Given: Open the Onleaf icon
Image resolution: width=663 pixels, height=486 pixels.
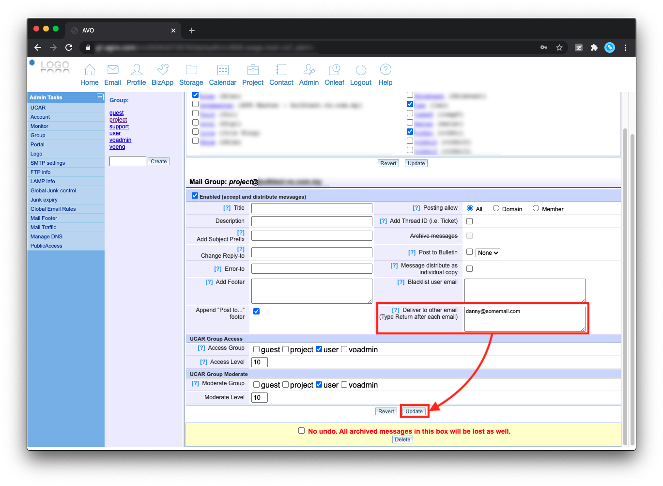Looking at the screenshot, I should [x=335, y=70].
